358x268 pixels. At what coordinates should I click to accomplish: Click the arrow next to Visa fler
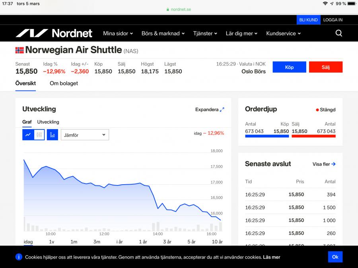point(333,164)
